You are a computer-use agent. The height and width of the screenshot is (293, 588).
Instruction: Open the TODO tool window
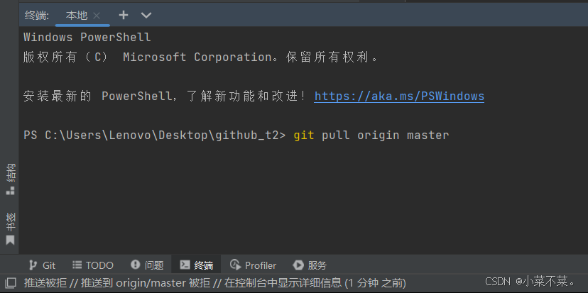[x=93, y=265]
